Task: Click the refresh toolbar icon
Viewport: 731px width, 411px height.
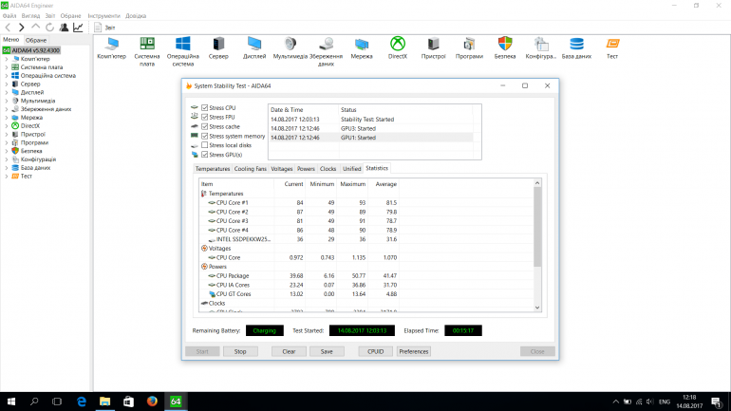Action: coord(49,28)
